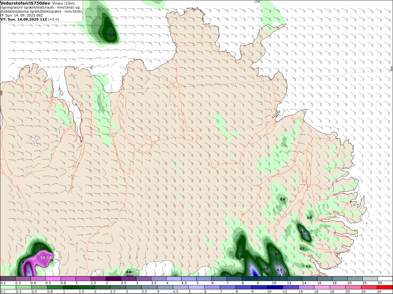This screenshot has height=294, width=393.
Task: Pick the periwinkle swatch at rain legend 5
Action: (x=196, y=287)
